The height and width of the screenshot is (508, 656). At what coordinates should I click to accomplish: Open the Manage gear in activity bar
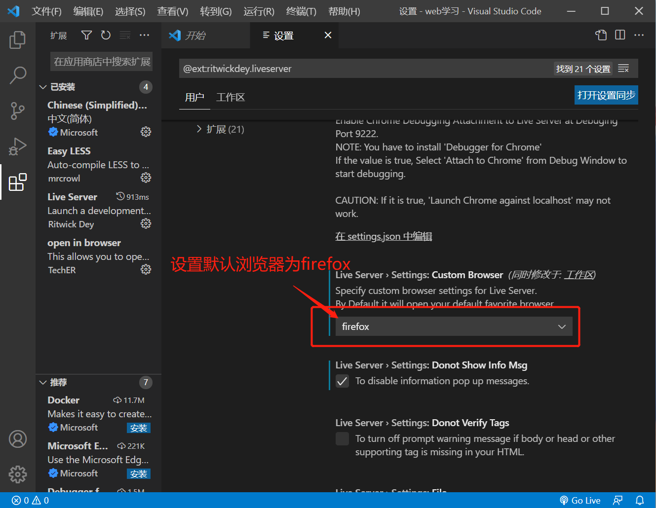click(18, 474)
